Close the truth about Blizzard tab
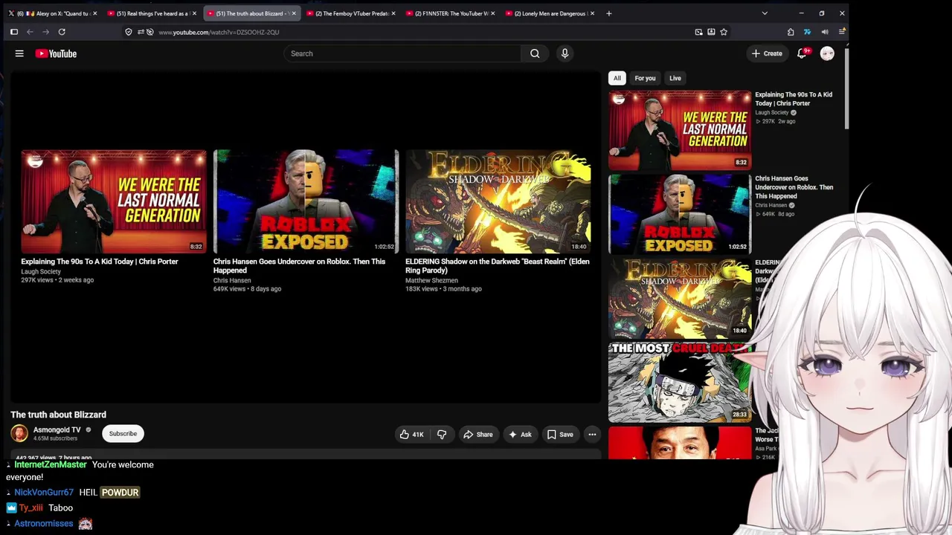Screen dimensions: 952x535 click(x=294, y=13)
